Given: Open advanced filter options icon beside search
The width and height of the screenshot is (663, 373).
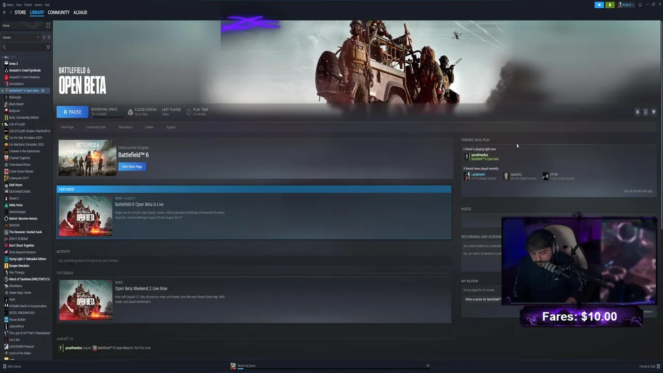Looking at the screenshot, I should tap(48, 47).
